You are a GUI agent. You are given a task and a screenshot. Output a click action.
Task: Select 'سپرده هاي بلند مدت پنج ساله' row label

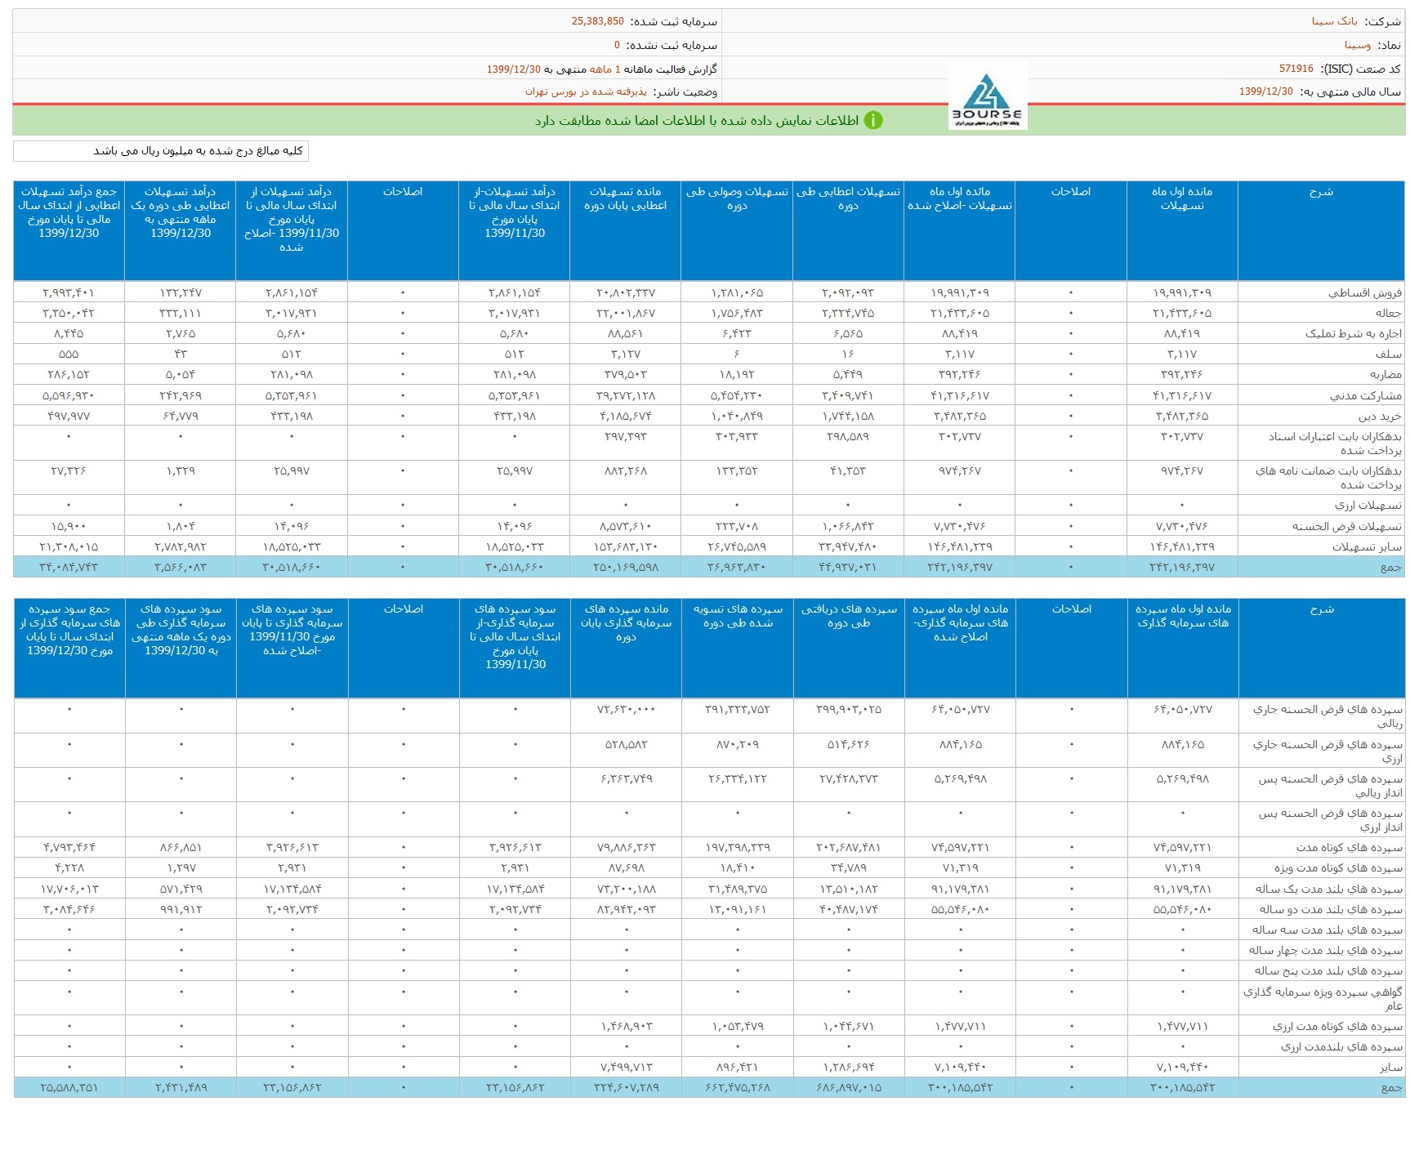[1328, 970]
